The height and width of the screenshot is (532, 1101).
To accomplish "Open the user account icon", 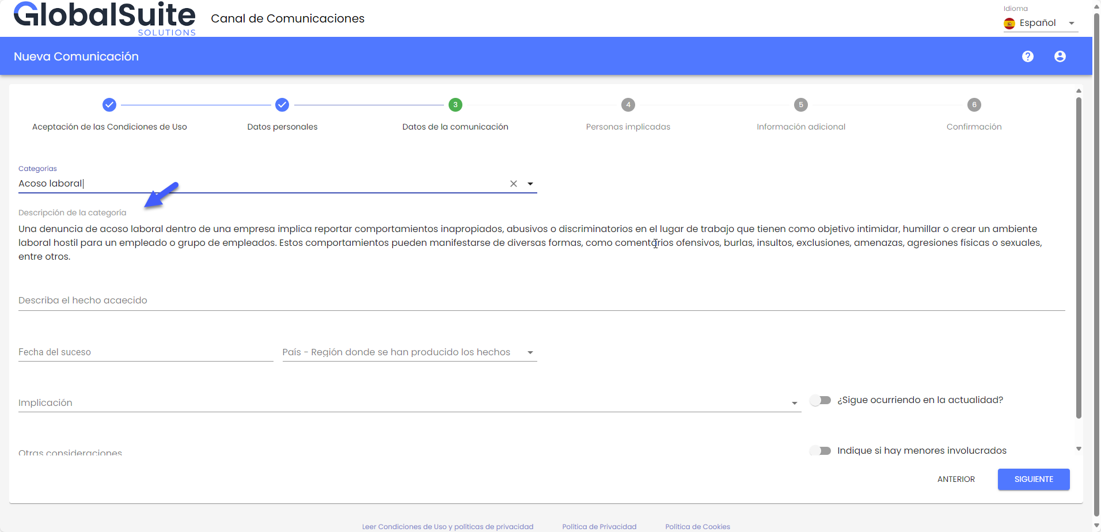I will [x=1060, y=56].
